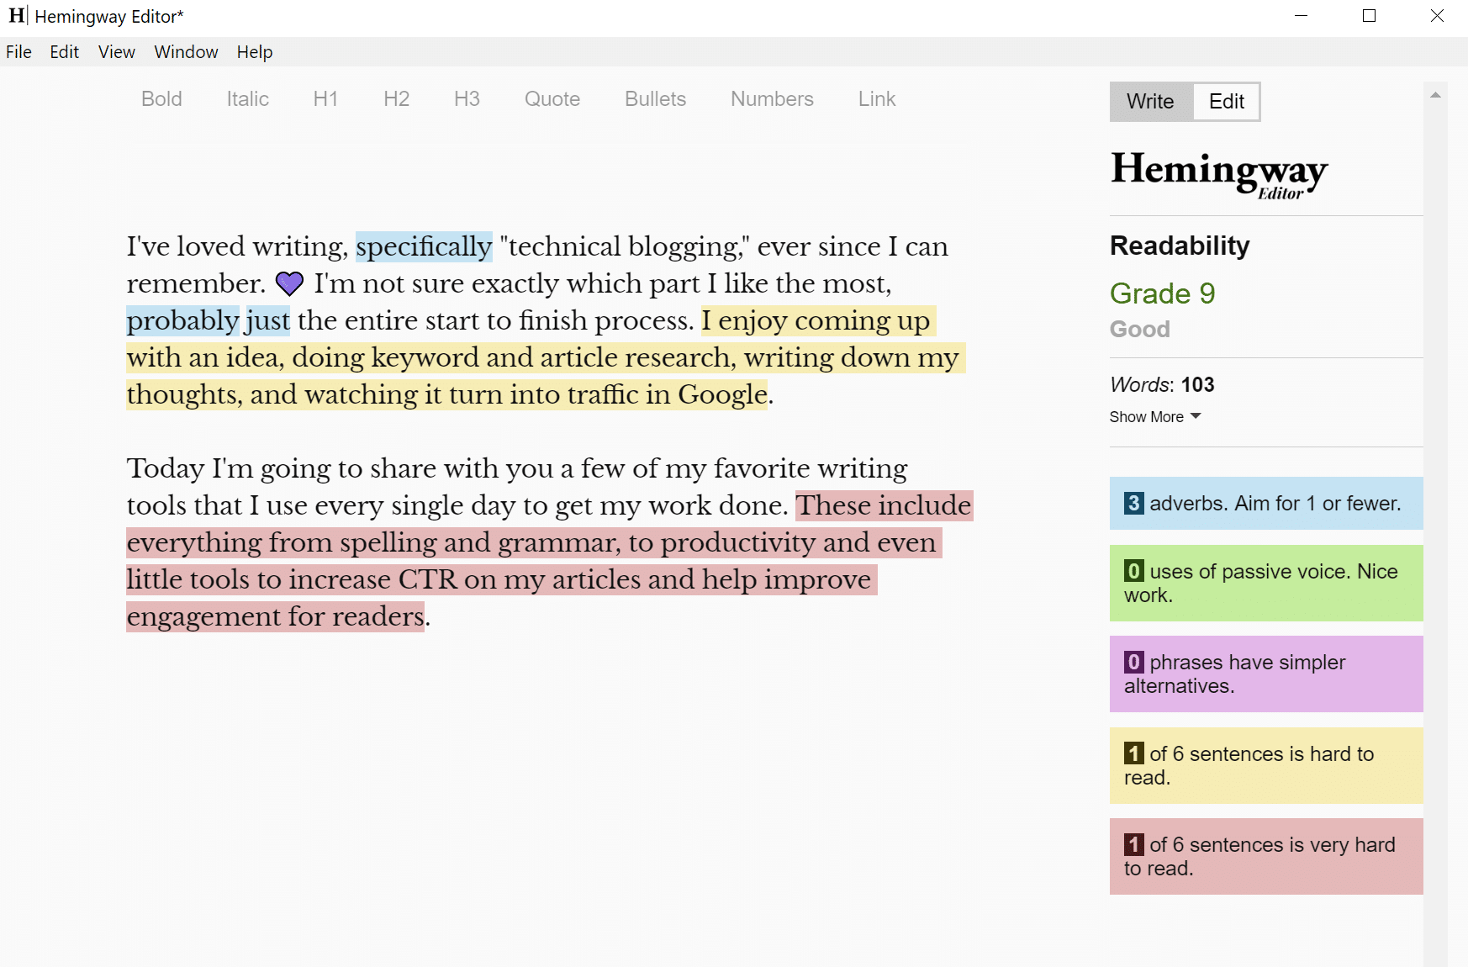The width and height of the screenshot is (1468, 967).
Task: Click the very hard to read card
Action: point(1266,857)
